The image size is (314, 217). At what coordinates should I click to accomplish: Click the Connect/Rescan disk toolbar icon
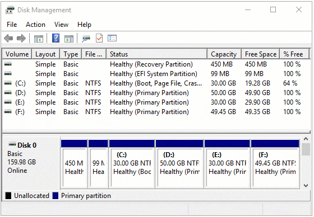tap(86, 39)
